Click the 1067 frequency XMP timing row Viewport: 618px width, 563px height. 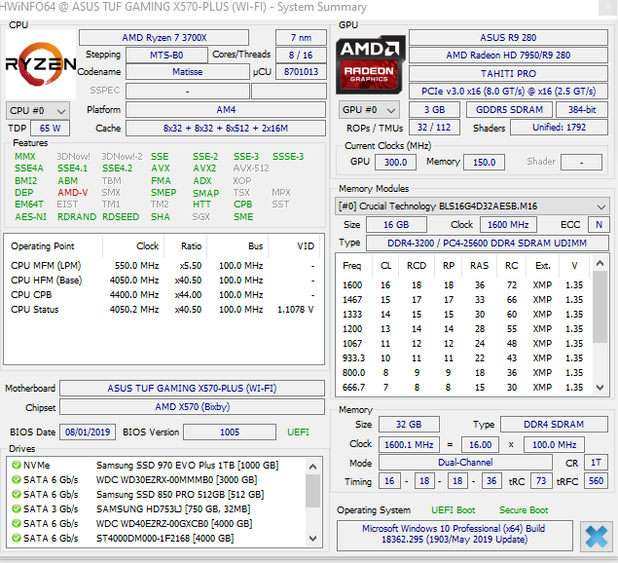pyautogui.click(x=463, y=343)
